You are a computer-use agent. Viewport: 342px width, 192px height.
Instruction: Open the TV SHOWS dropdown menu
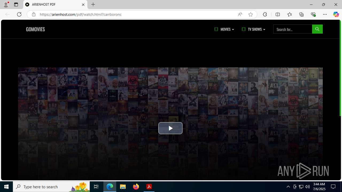point(253,29)
